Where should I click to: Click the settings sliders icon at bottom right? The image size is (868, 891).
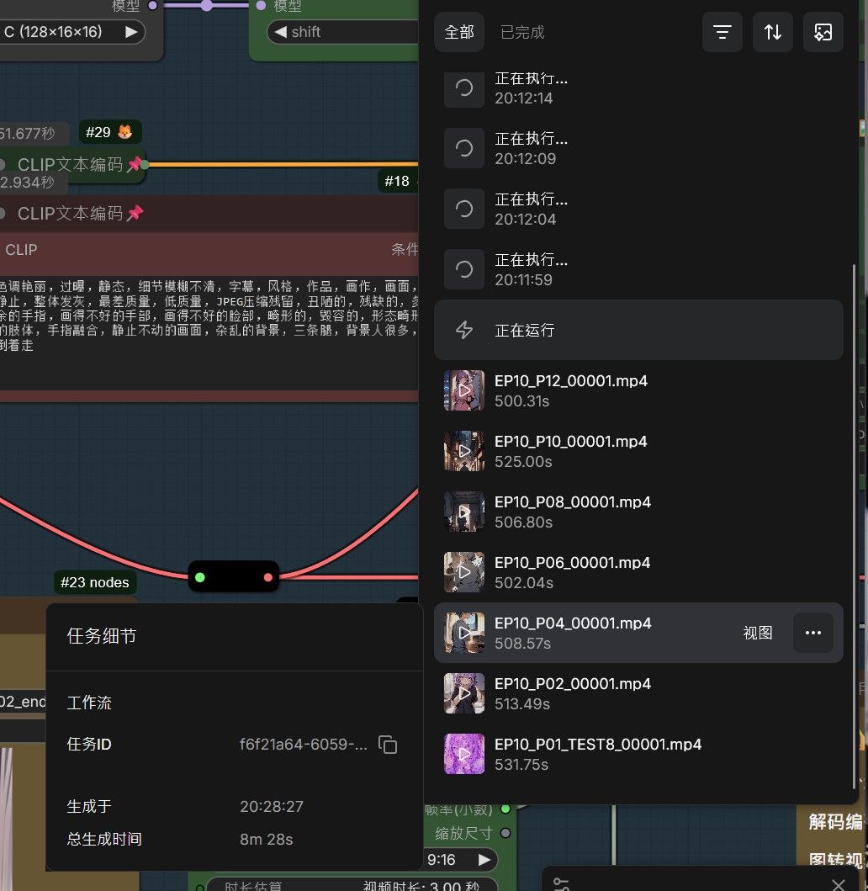point(561,884)
